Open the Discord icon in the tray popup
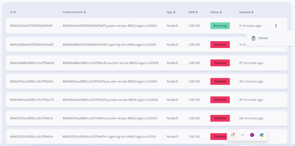 tap(232, 135)
